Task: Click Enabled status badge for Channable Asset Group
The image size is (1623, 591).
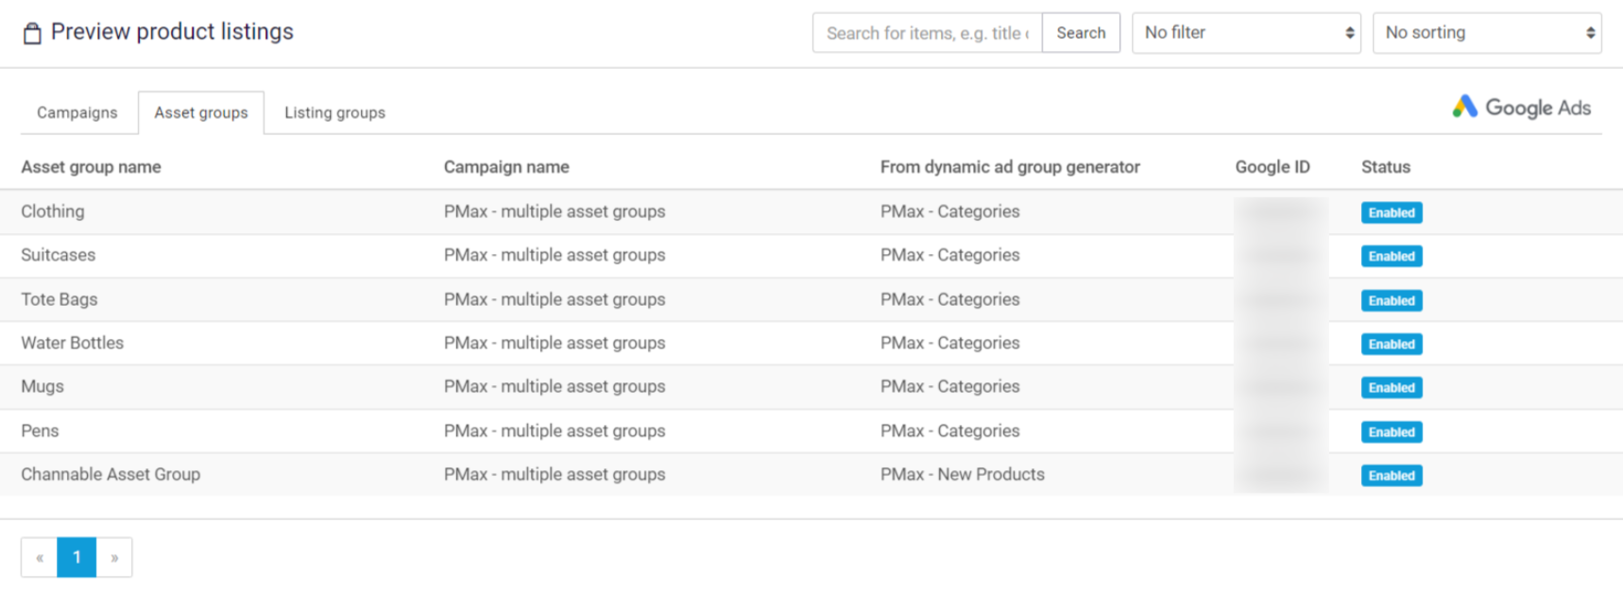Action: (1391, 476)
